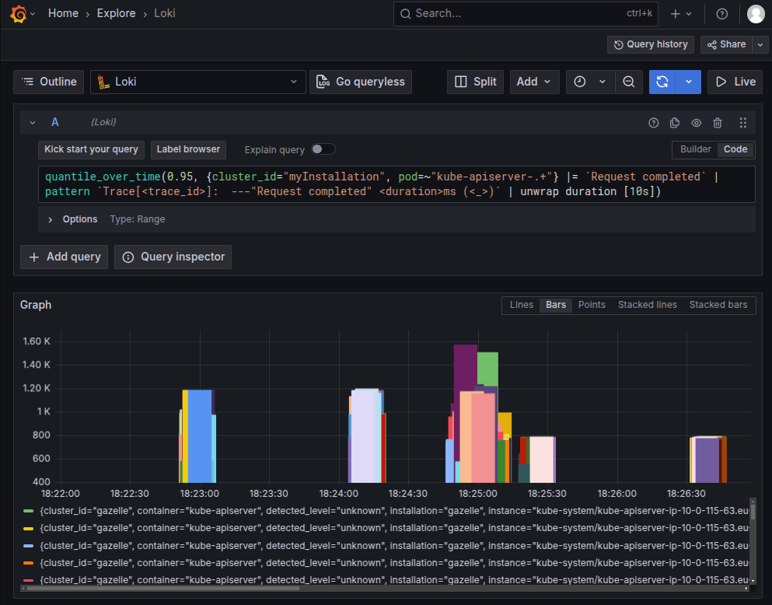The image size is (772, 605).
Task: Open the Label browser
Action: click(x=188, y=149)
